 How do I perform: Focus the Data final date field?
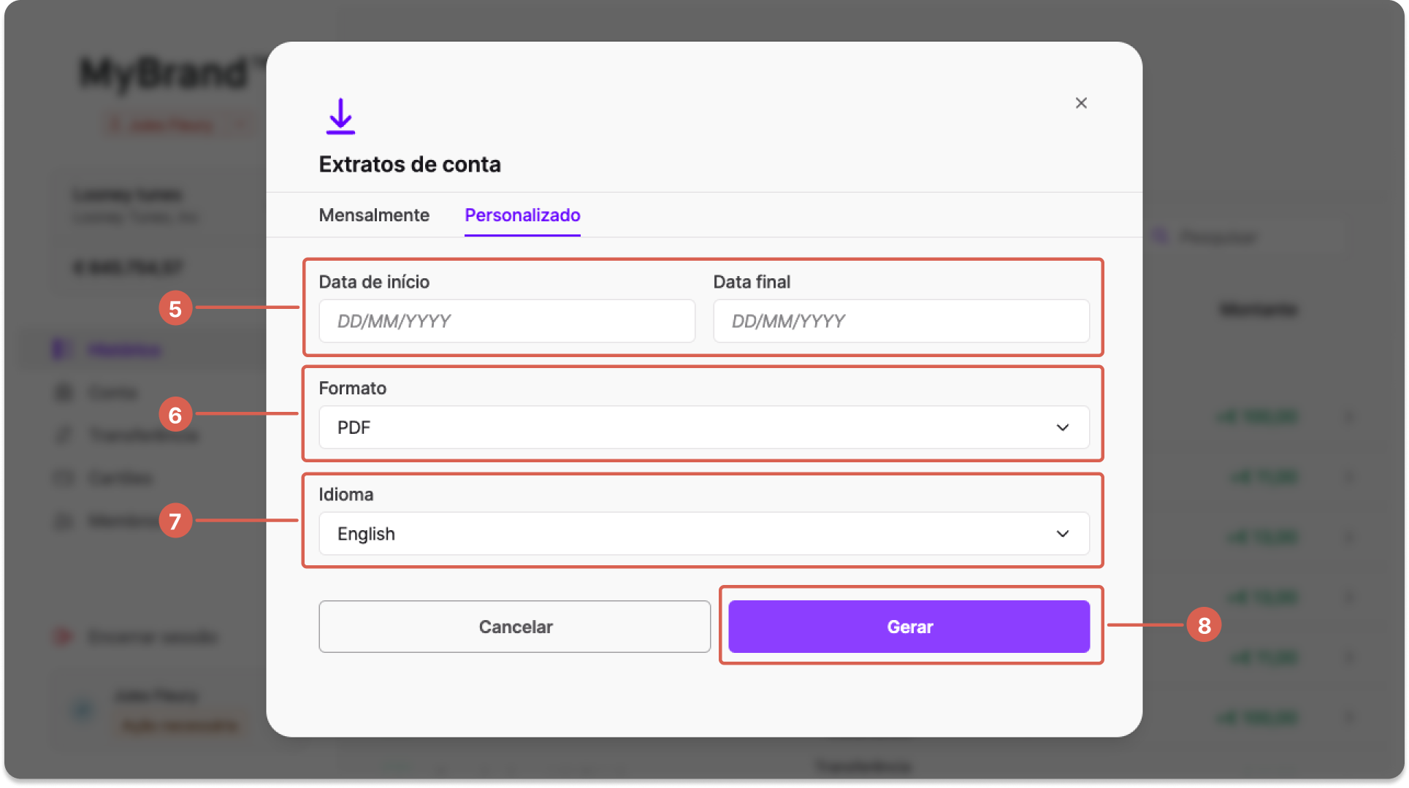tap(901, 321)
